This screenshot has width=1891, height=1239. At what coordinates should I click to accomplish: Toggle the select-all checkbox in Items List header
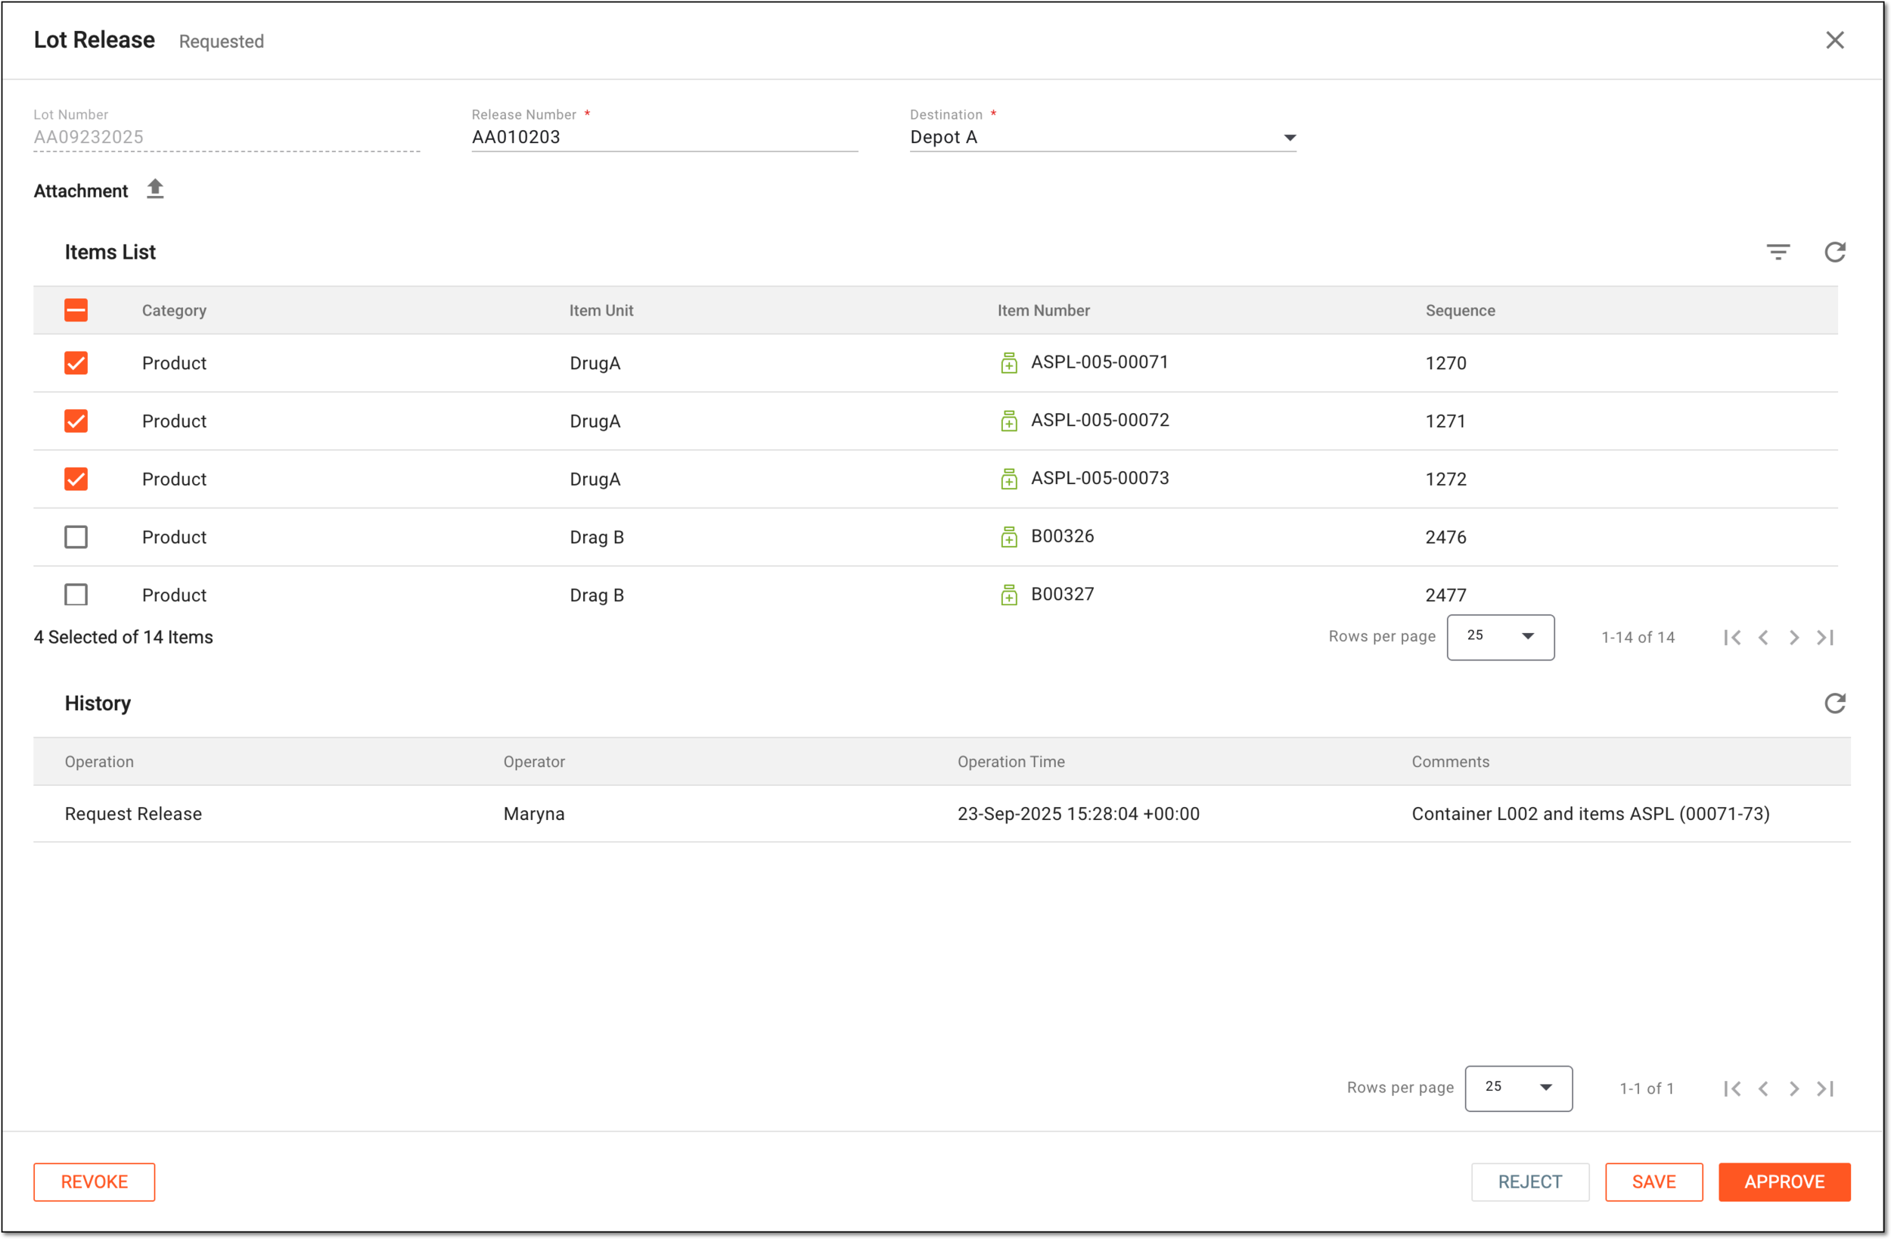(76, 310)
